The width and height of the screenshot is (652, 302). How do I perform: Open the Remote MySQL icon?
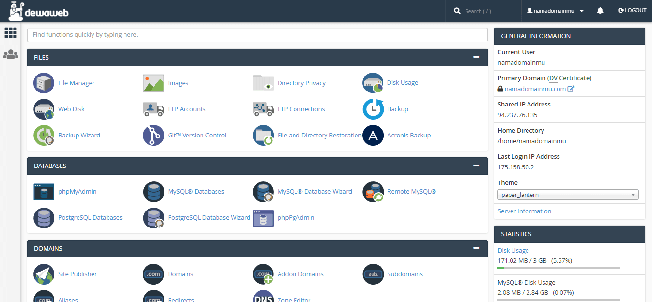point(373,191)
